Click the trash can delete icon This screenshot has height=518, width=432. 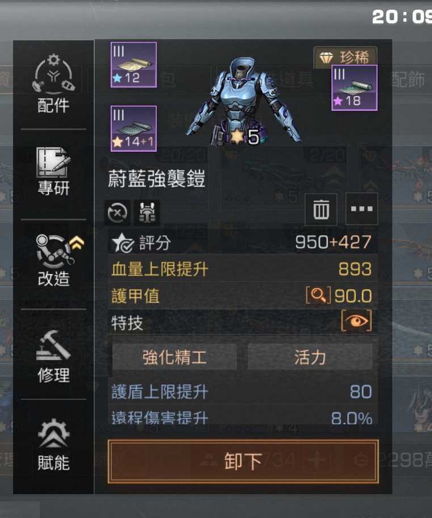321,209
